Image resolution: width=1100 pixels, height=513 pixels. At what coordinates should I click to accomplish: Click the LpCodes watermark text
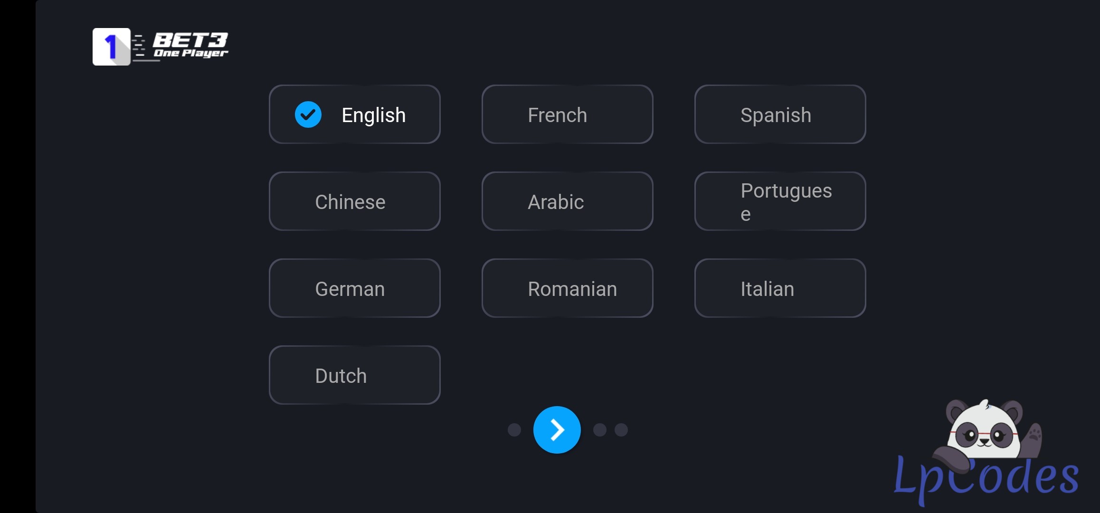click(x=986, y=477)
